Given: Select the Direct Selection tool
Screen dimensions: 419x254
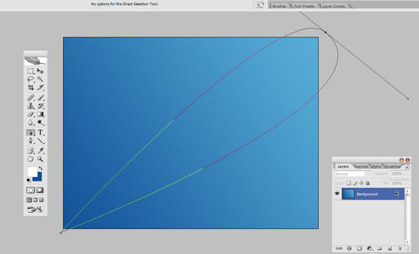Looking at the screenshot, I should point(31,132).
